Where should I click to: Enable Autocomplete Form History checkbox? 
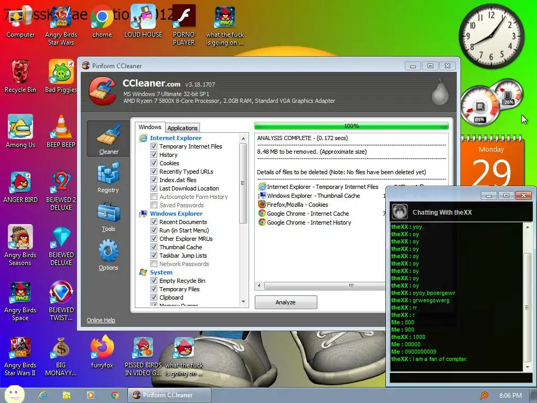point(154,197)
